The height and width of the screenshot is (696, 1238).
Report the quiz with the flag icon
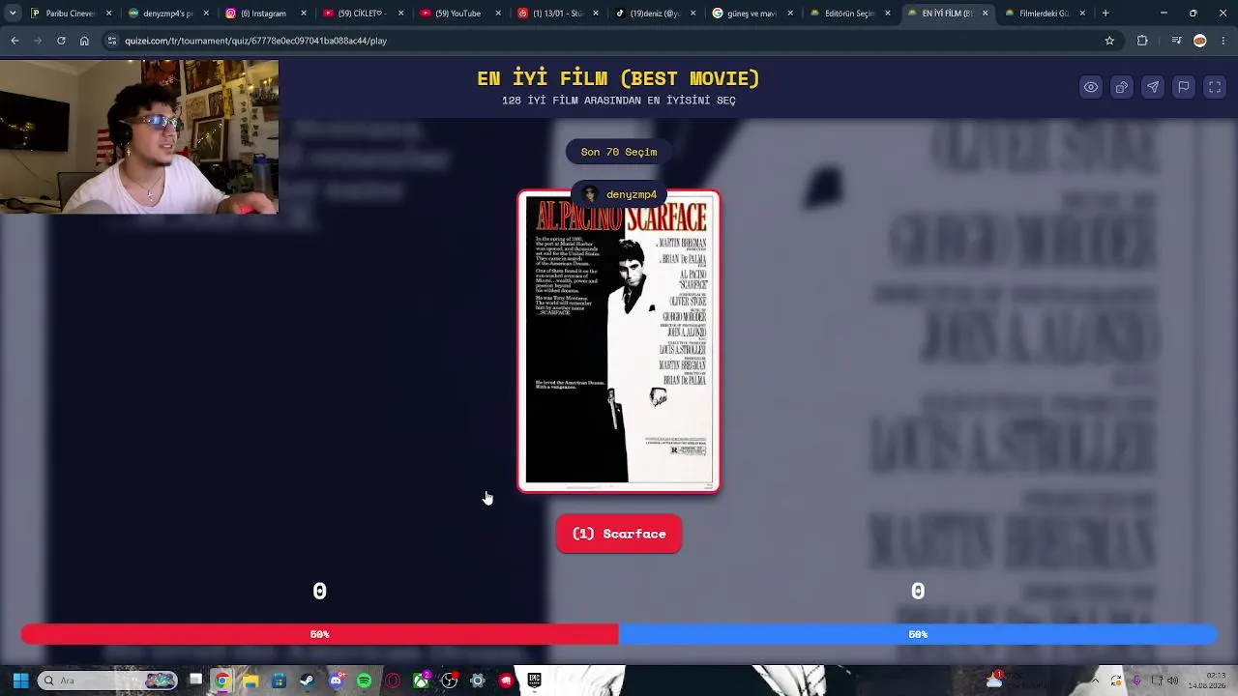click(1184, 87)
